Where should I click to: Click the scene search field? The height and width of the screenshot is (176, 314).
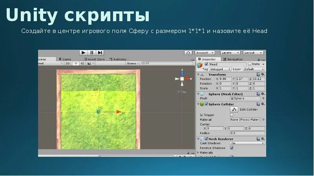(x=167, y=63)
